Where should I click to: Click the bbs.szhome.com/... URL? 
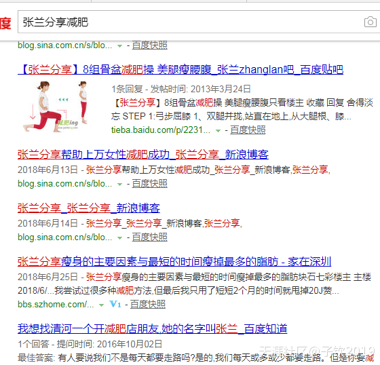coord(56,305)
